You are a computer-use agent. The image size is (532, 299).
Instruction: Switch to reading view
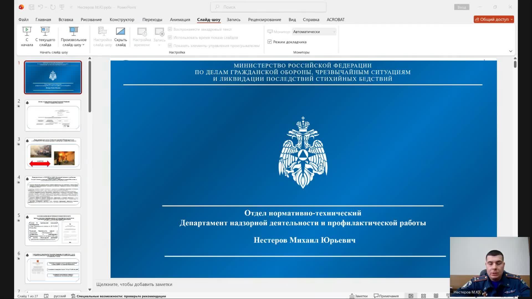436,296
